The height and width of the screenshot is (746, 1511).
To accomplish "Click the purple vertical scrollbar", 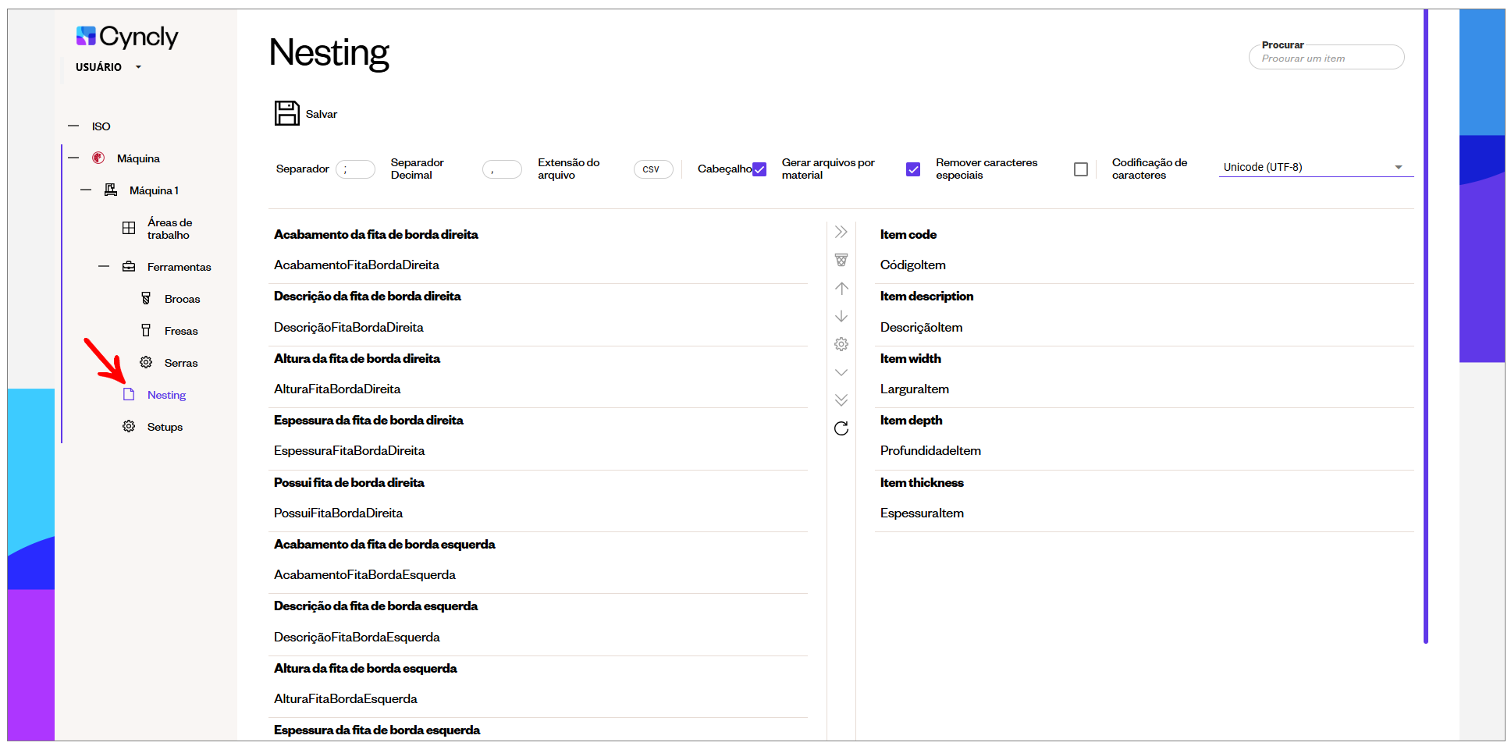I will tap(1425, 326).
